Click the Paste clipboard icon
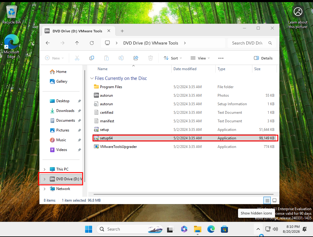 [x=106, y=58]
